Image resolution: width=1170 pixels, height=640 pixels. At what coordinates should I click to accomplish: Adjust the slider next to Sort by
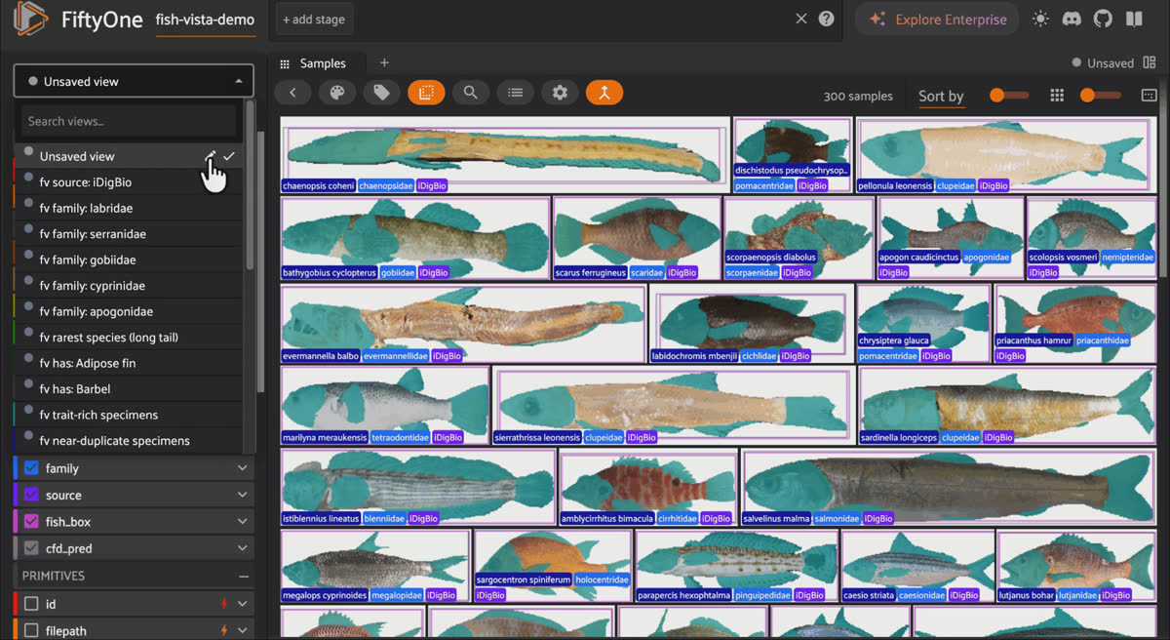coord(1009,95)
